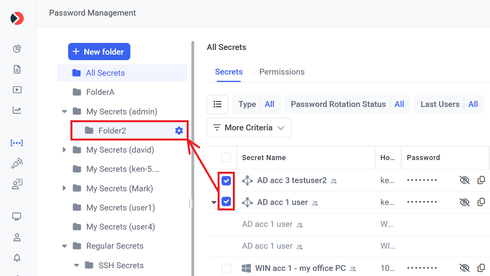490x276 pixels.
Task: Open the More Criteria dropdown
Action: click(x=249, y=128)
